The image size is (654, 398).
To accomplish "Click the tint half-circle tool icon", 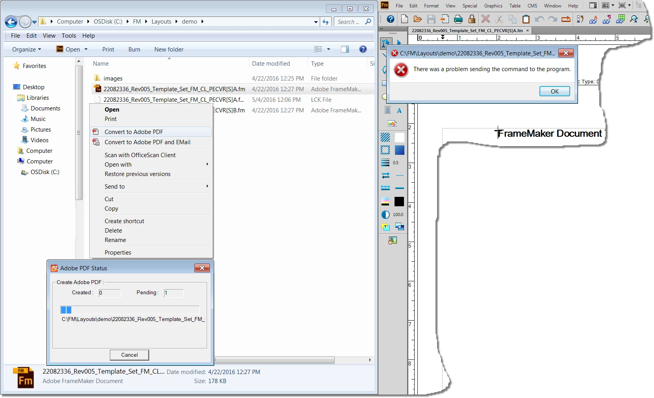I will point(385,215).
